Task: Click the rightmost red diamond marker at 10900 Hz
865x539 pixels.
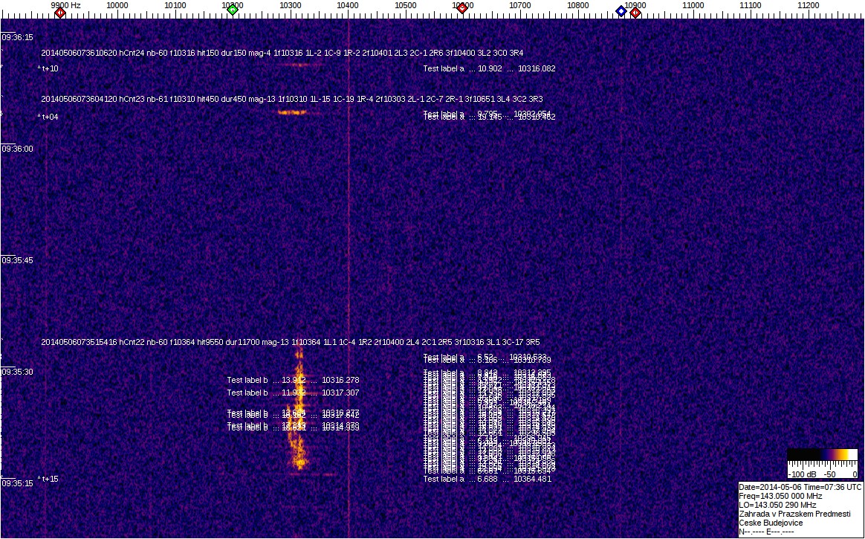Action: click(635, 12)
